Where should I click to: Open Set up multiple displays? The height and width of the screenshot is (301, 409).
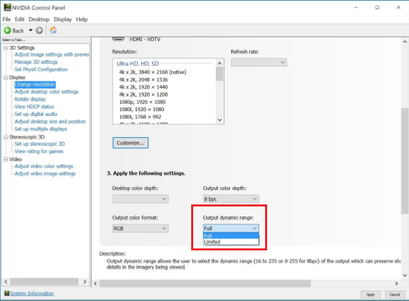pos(41,129)
